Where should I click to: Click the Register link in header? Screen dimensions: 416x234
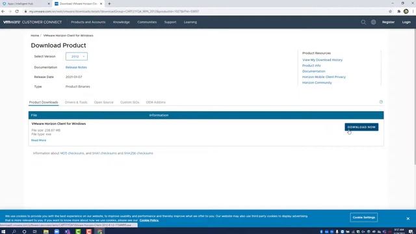click(388, 22)
